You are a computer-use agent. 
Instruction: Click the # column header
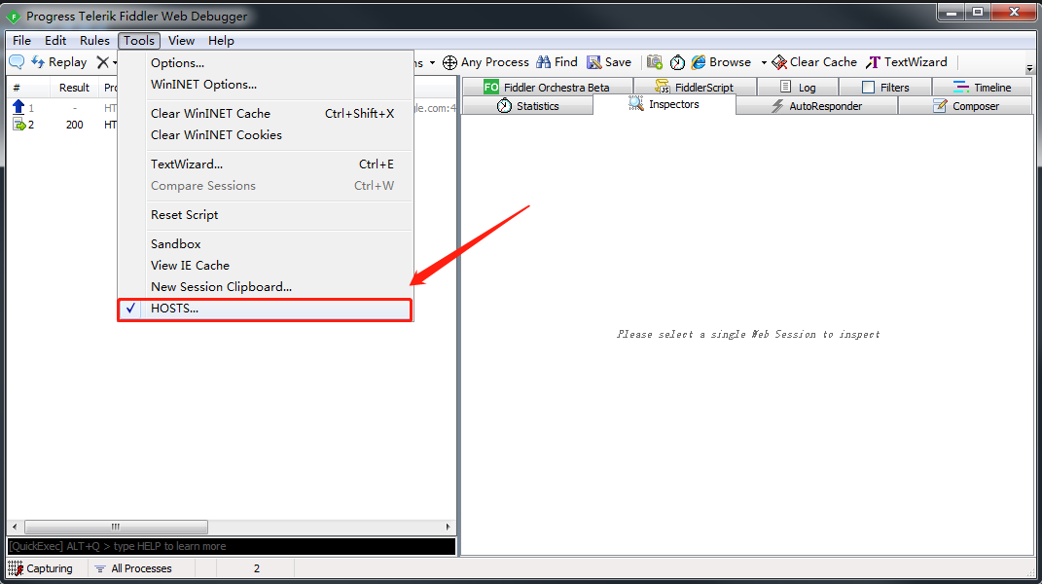pyautogui.click(x=28, y=88)
